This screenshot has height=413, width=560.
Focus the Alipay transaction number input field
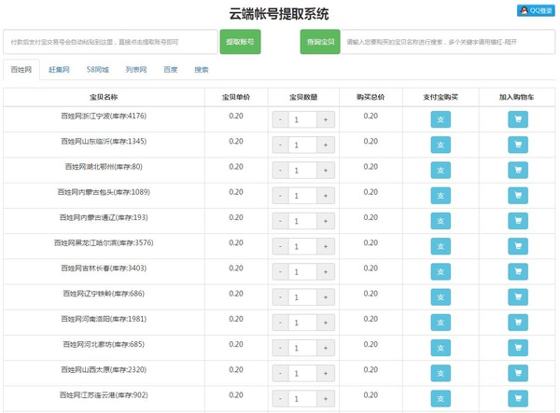pos(110,42)
